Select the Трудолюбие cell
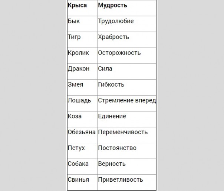Viewport: 224px width, 191px height. point(116,21)
